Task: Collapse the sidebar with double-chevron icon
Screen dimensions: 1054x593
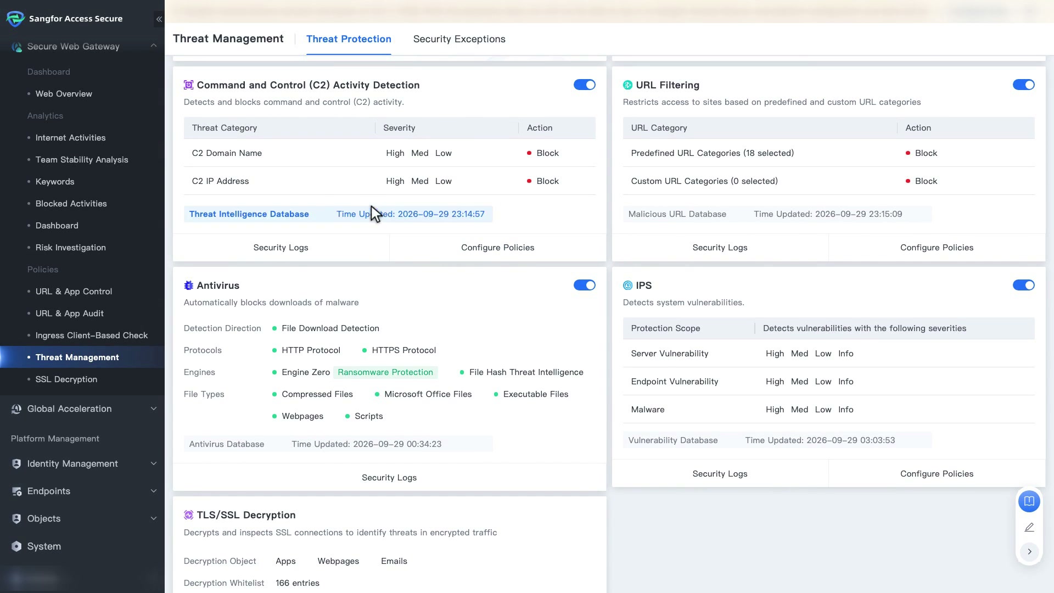Action: (159, 19)
